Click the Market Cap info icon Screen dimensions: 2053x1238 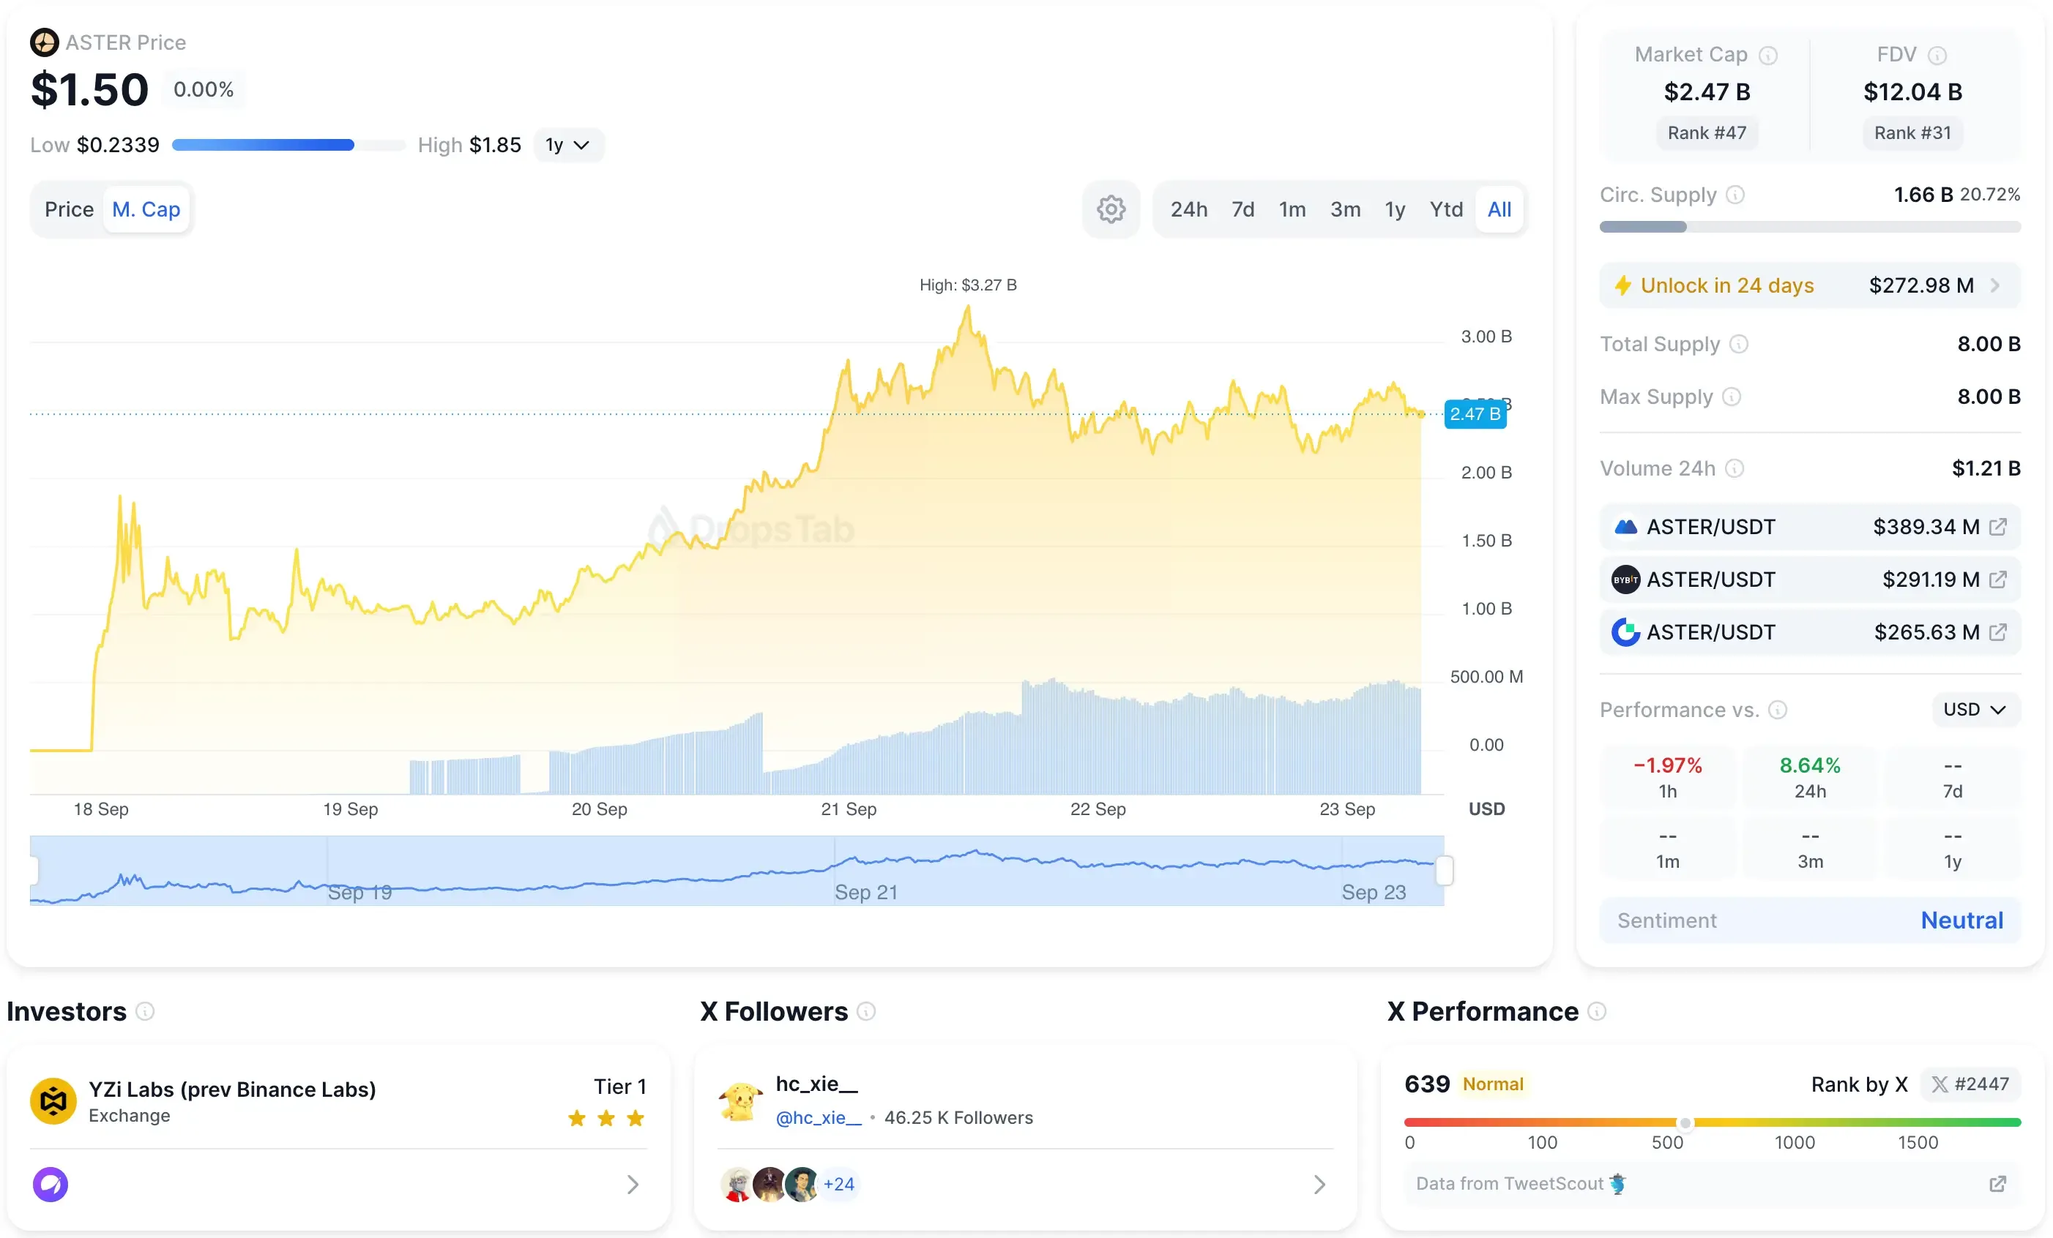click(1768, 55)
